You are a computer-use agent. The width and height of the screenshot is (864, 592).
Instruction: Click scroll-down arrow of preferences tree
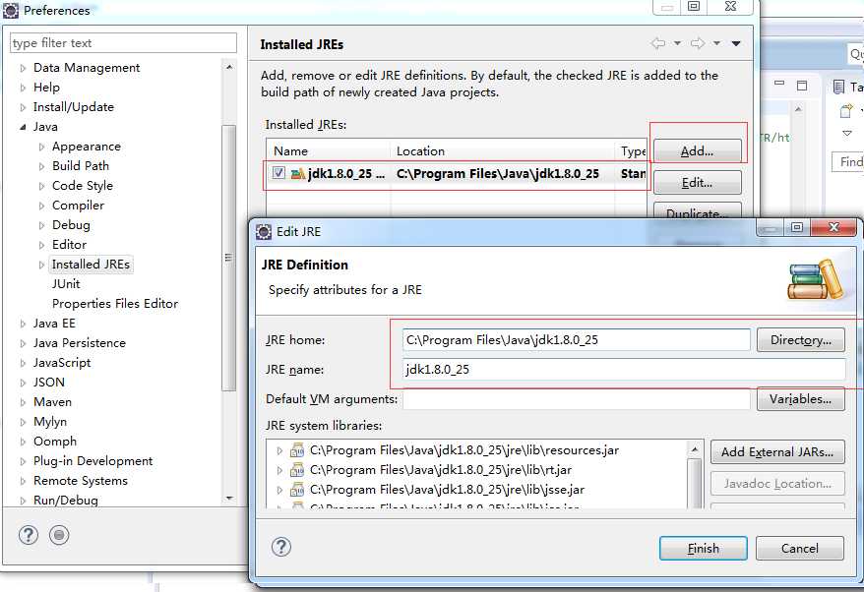click(229, 499)
